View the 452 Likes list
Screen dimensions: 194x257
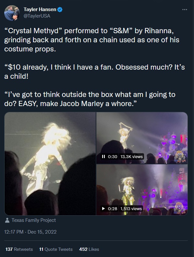[89, 249]
